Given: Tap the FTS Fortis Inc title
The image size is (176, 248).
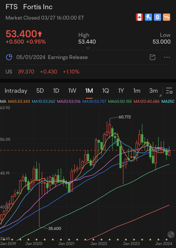Looking at the screenshot, I should [x=29, y=7].
